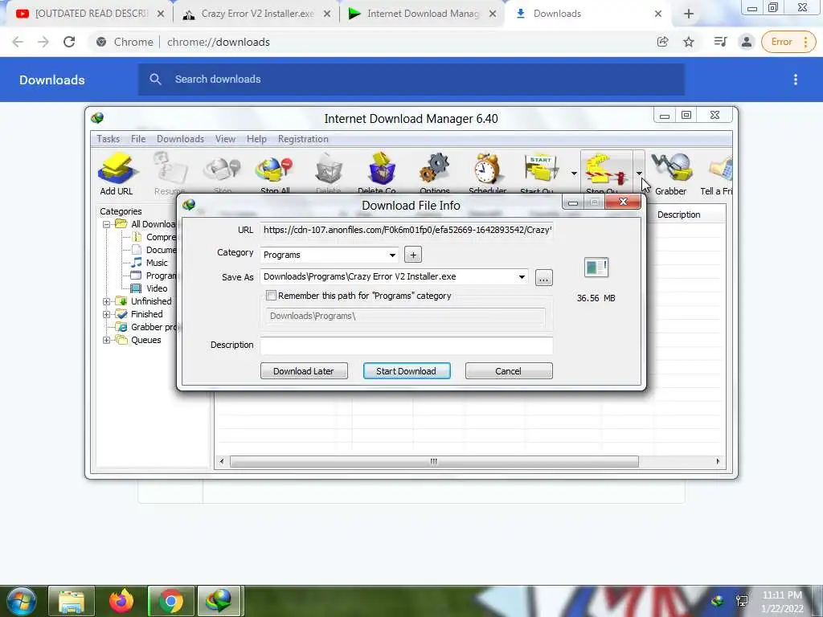Click the Stop All toolbar icon
The height and width of the screenshot is (617, 823).
275,174
